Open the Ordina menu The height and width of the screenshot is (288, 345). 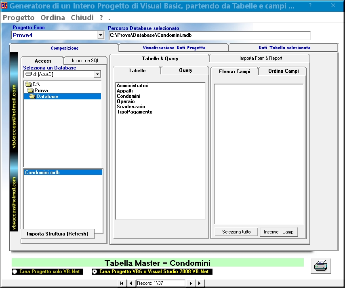click(53, 18)
